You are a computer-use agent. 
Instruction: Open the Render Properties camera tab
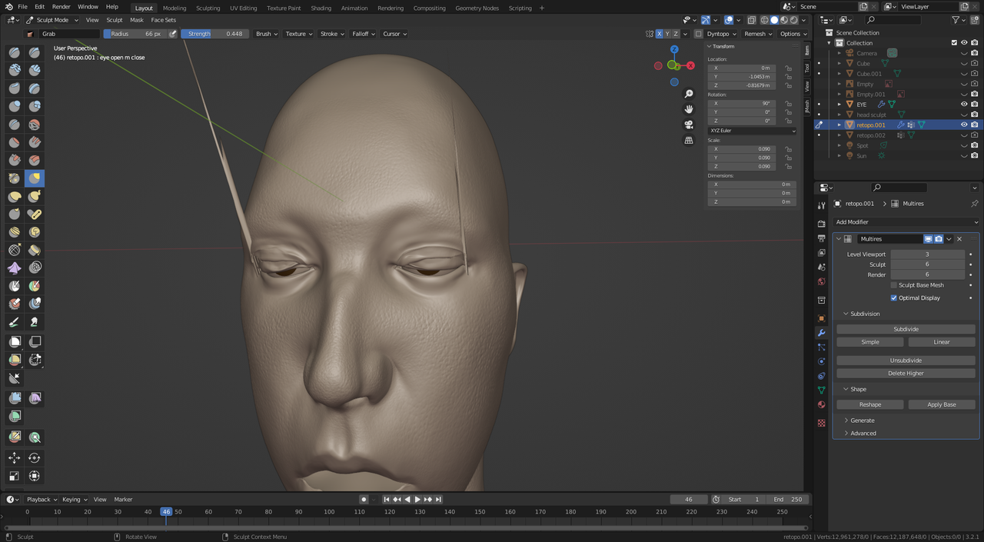pyautogui.click(x=821, y=223)
